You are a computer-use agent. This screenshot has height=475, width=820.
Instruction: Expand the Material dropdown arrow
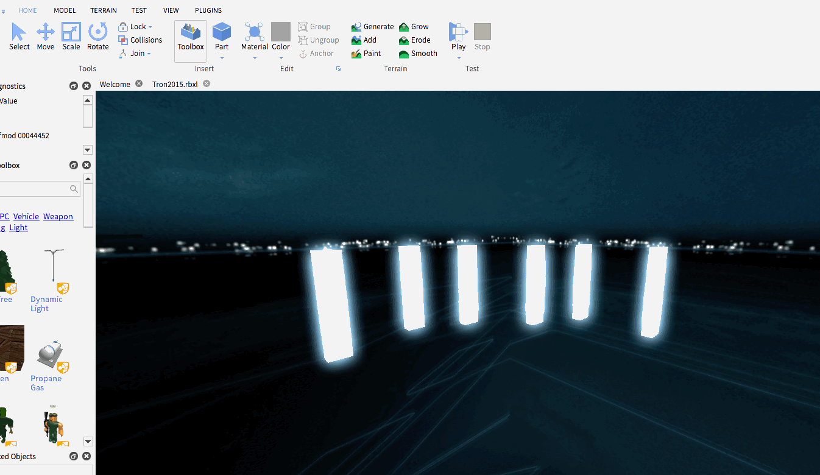(x=255, y=58)
